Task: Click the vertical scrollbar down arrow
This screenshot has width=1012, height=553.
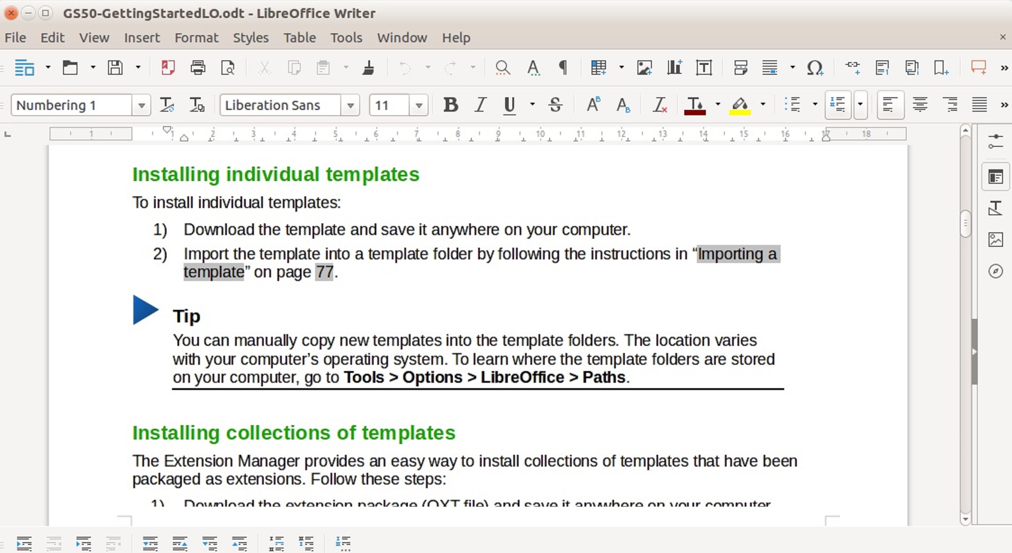Action: tap(965, 519)
